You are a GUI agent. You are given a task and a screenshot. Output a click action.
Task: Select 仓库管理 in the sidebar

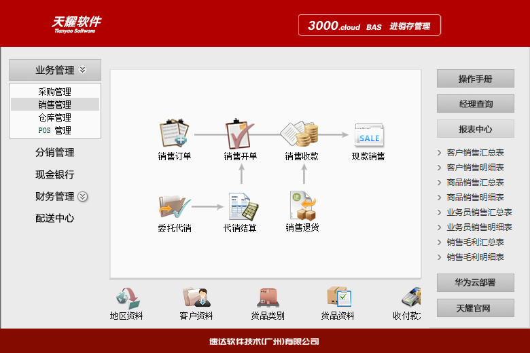click(55, 117)
